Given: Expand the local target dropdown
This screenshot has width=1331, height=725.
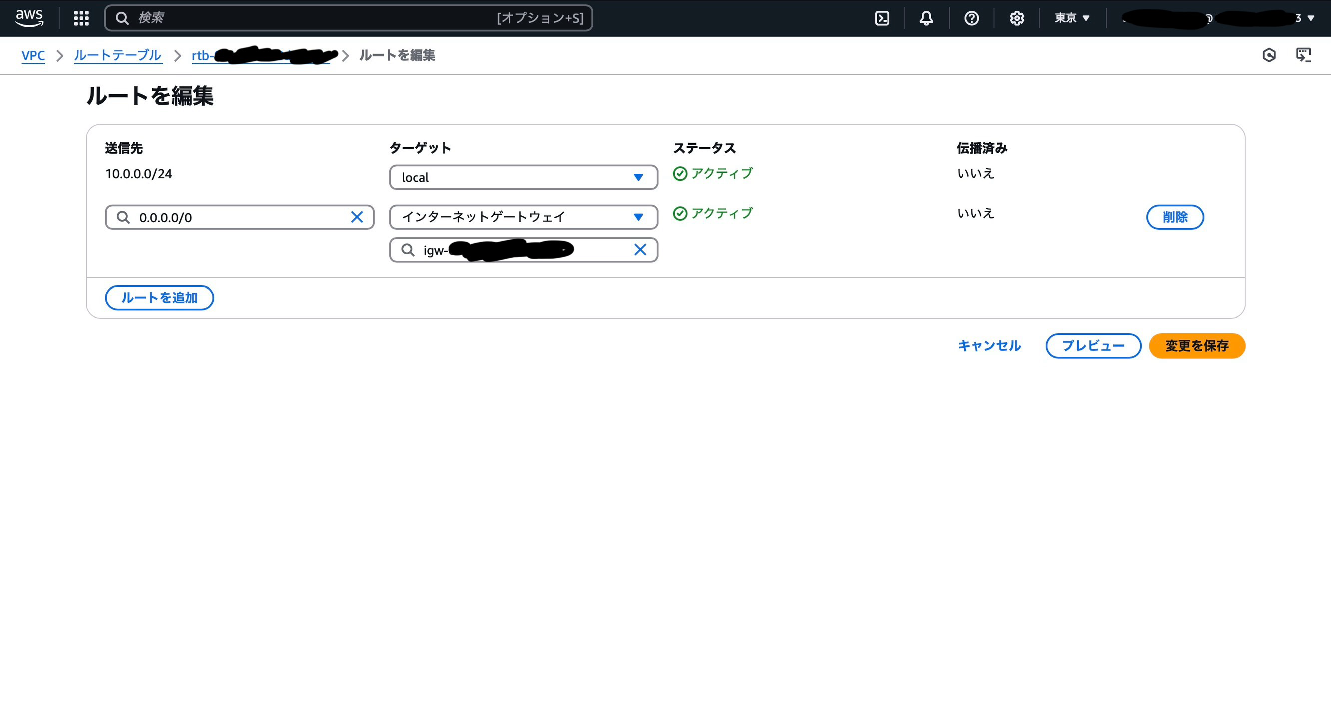Looking at the screenshot, I should [523, 178].
